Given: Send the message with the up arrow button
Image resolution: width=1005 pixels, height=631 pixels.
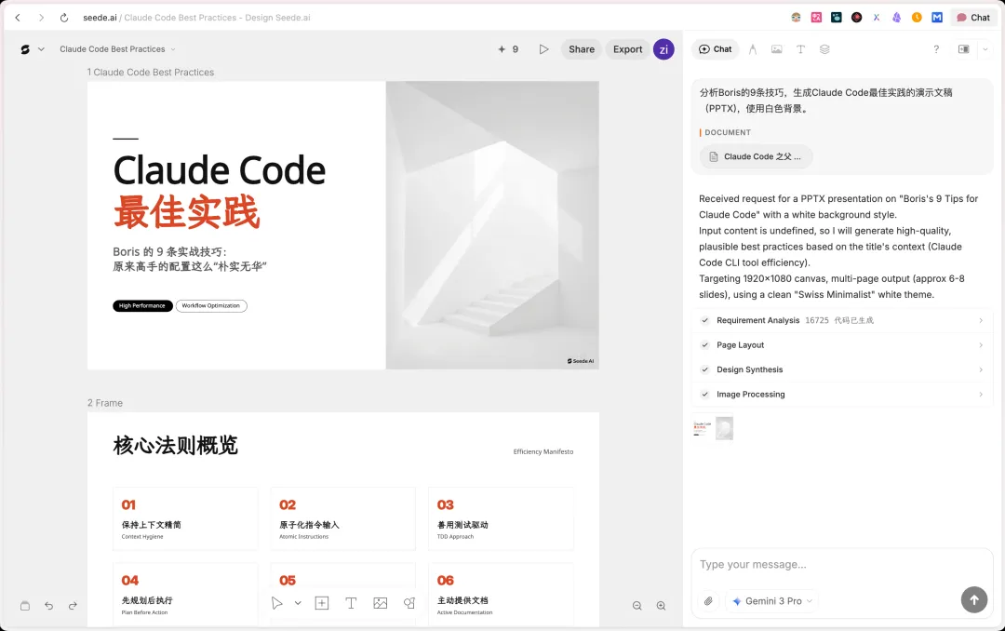Looking at the screenshot, I should coord(974,600).
